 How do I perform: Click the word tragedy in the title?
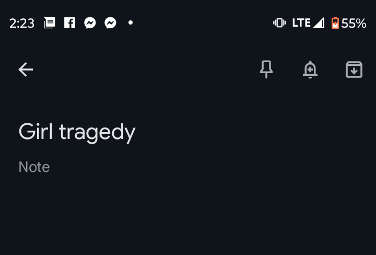tap(97, 133)
